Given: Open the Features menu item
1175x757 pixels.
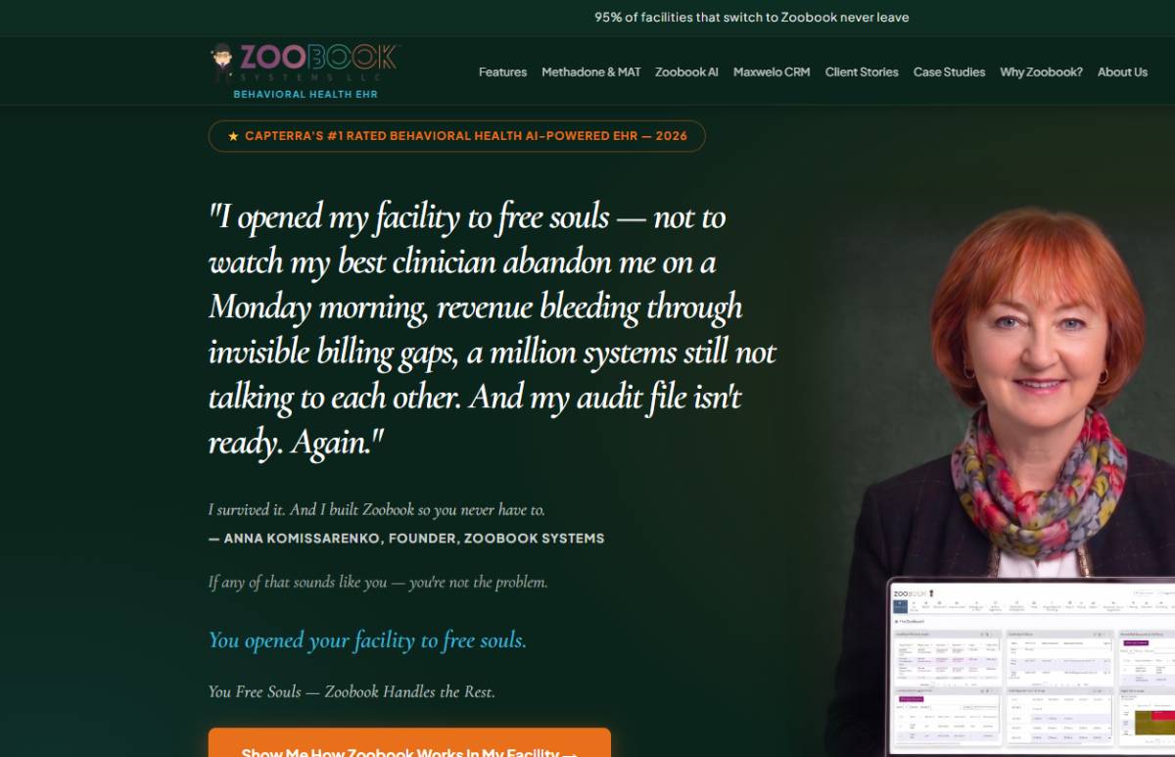Looking at the screenshot, I should point(502,72).
